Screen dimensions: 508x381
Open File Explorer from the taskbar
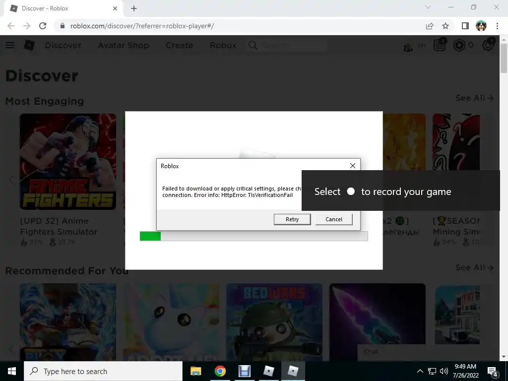[195, 371]
